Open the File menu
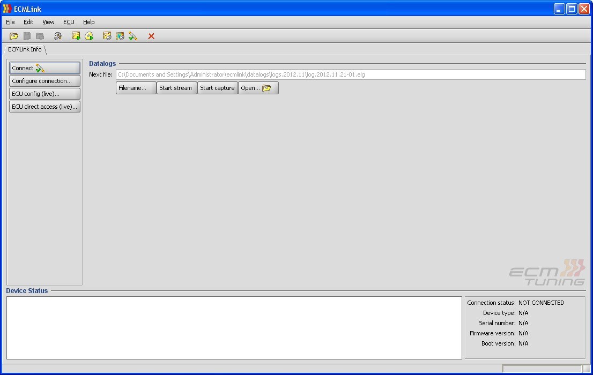593x375 pixels. click(x=10, y=22)
